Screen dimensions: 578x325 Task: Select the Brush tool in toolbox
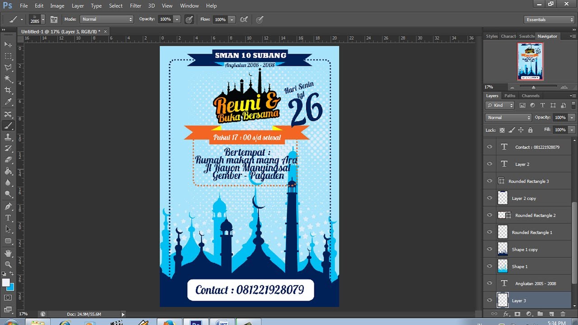(x=8, y=126)
